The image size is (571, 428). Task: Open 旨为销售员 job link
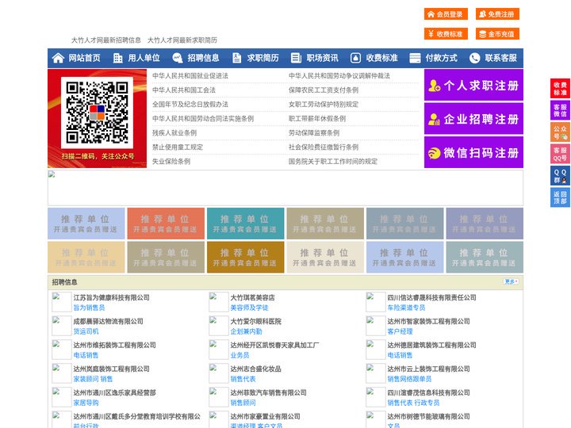coord(89,308)
